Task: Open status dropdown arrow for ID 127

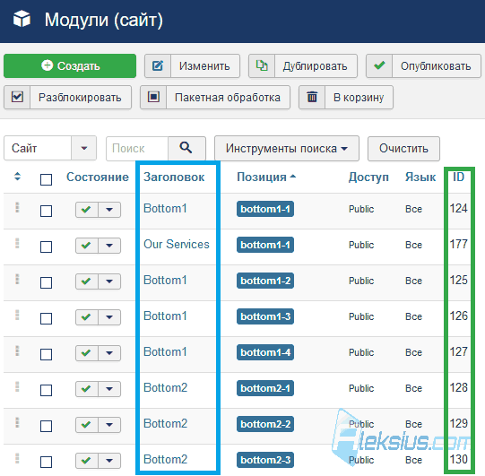Action: coord(109,353)
